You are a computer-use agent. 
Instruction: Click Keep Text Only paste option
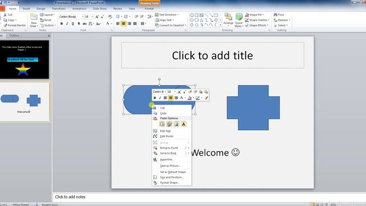184,124
